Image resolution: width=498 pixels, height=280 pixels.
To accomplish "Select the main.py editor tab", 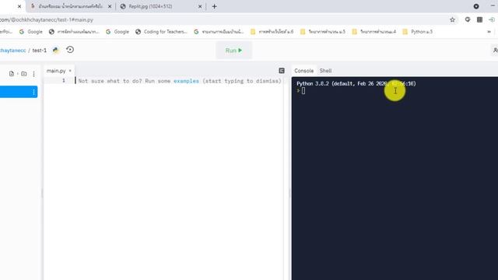I will tap(59, 71).
